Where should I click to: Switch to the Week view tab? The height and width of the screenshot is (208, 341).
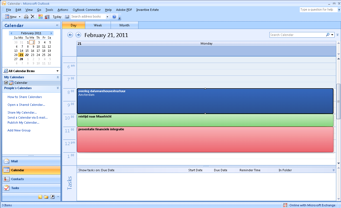coord(98,25)
